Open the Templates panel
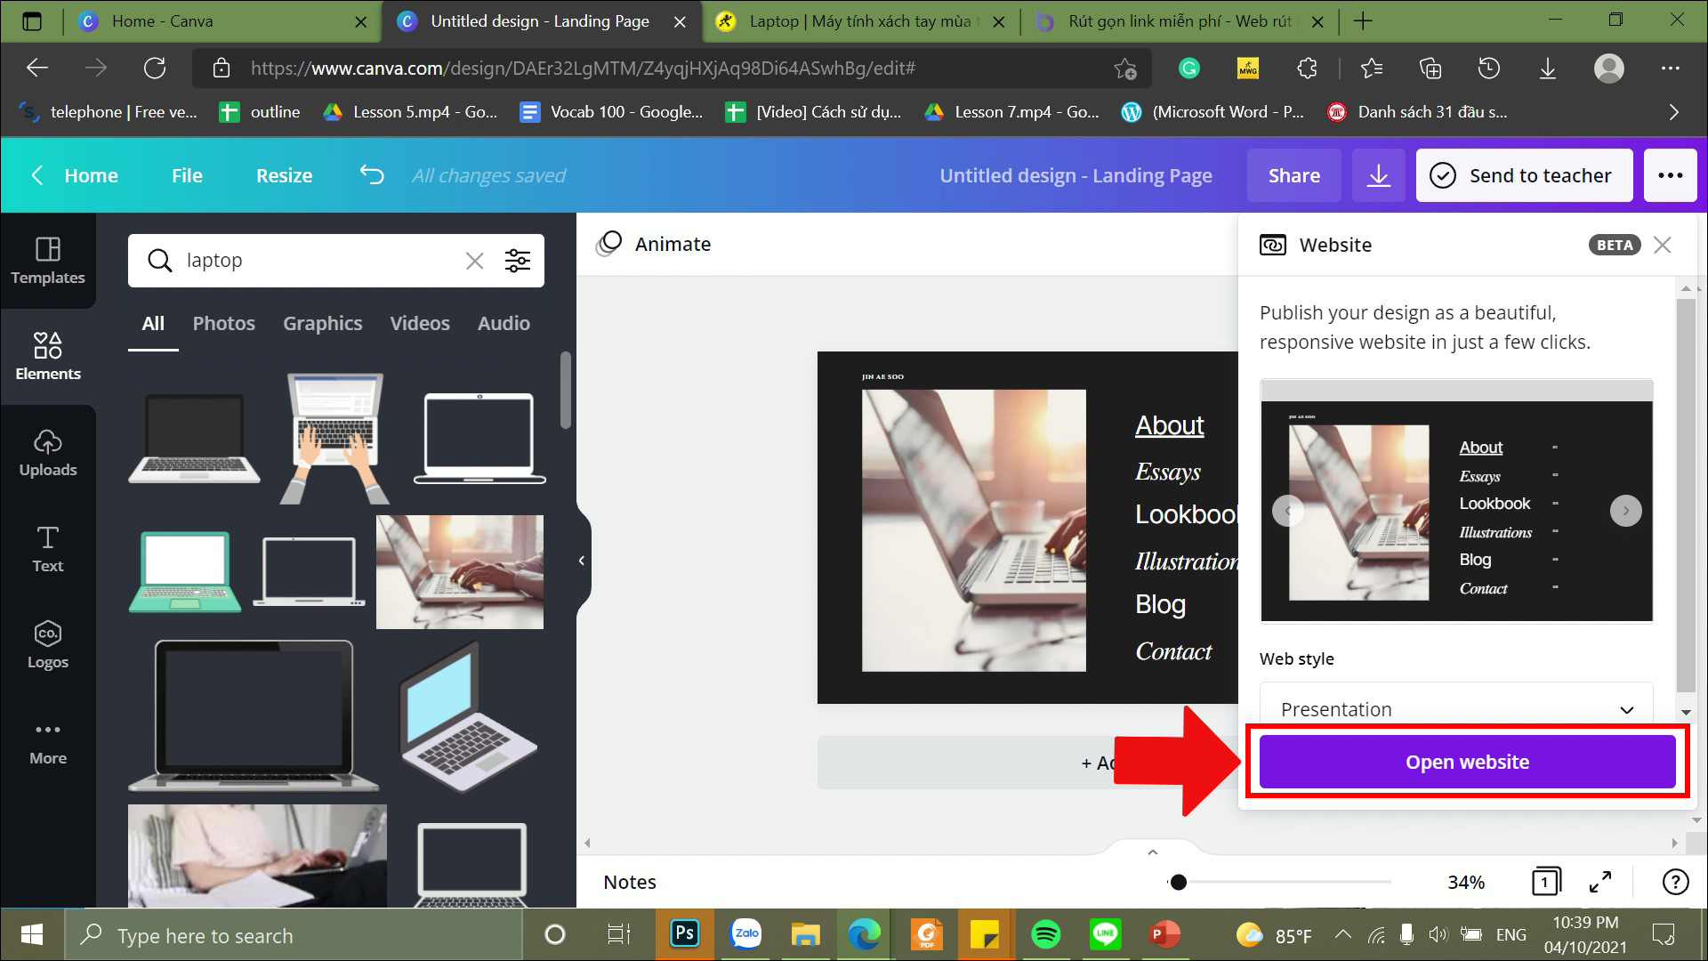 click(47, 261)
